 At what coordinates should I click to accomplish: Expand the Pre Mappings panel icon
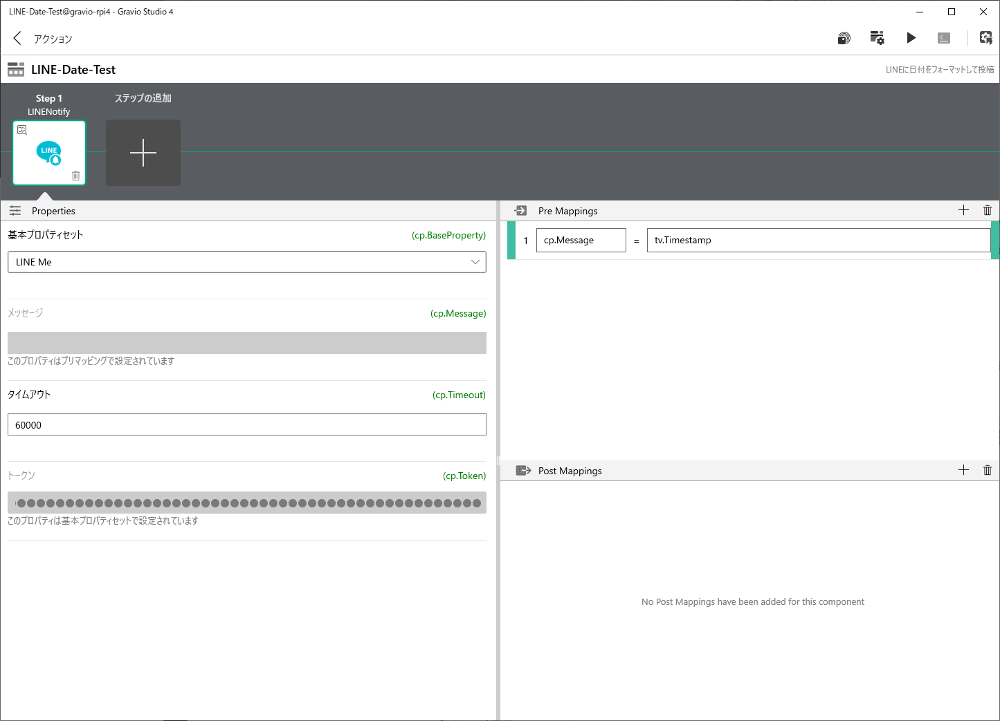pos(522,210)
